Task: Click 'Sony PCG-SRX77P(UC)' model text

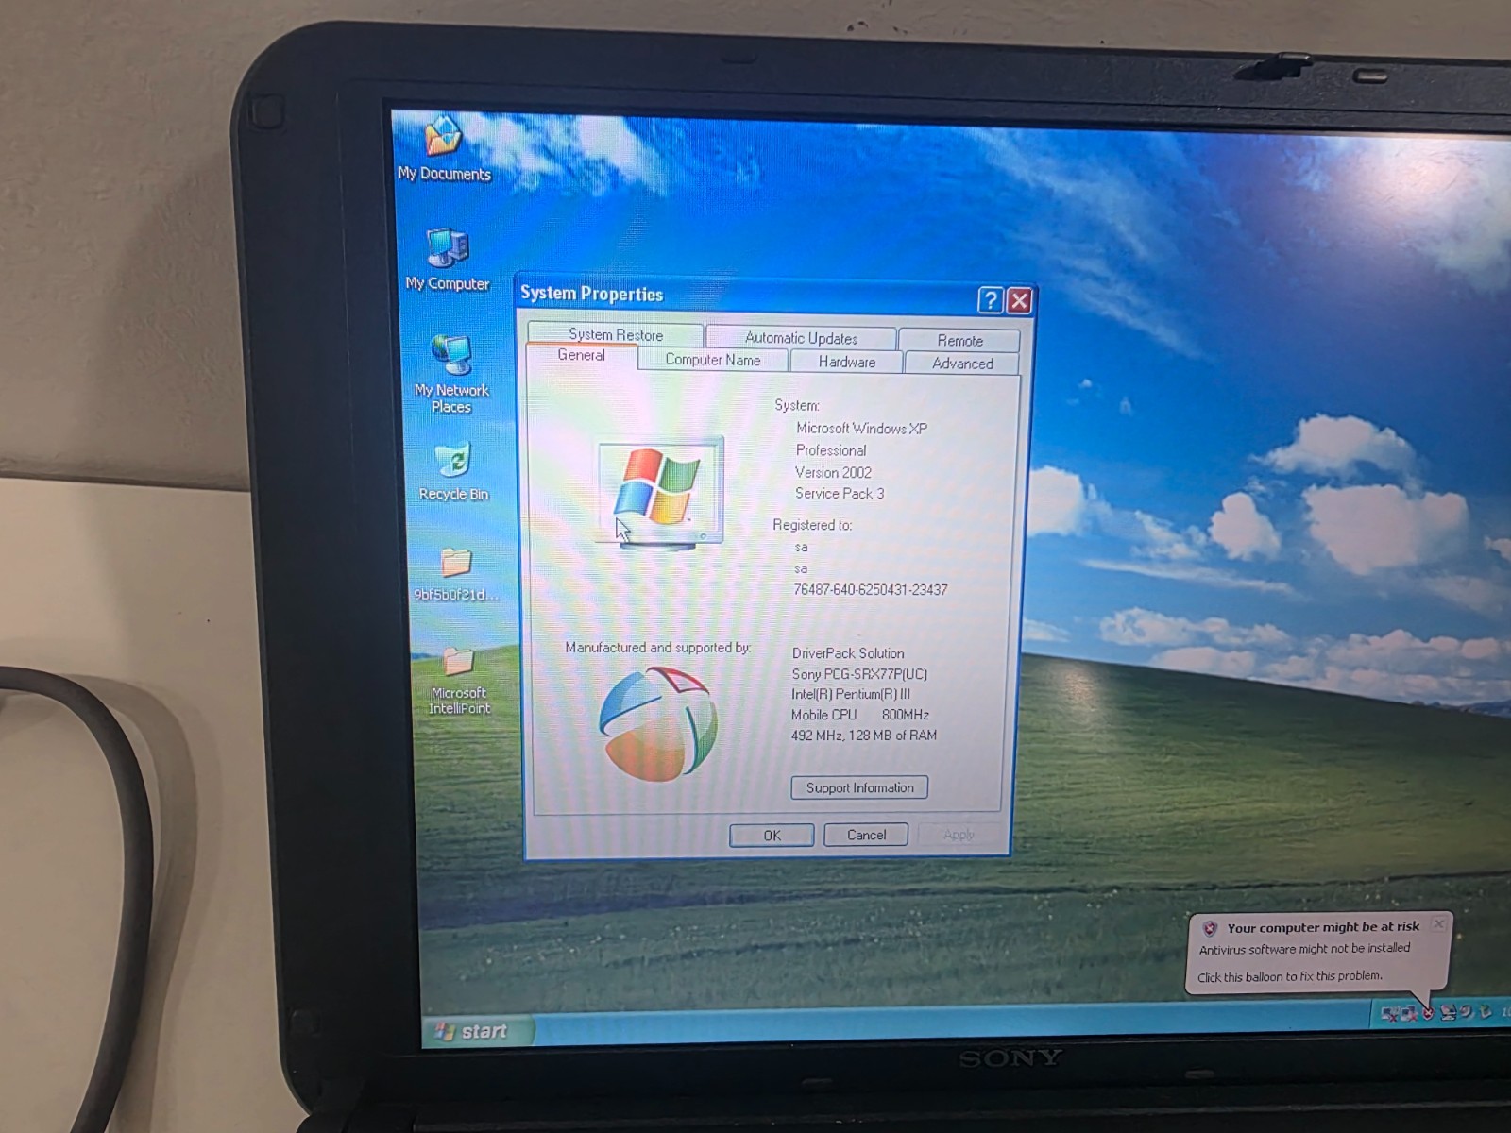Action: point(859,674)
